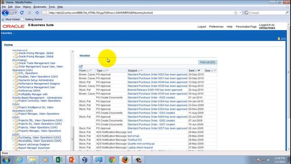
Task: Click the Windows Start button
Action: tap(6, 160)
